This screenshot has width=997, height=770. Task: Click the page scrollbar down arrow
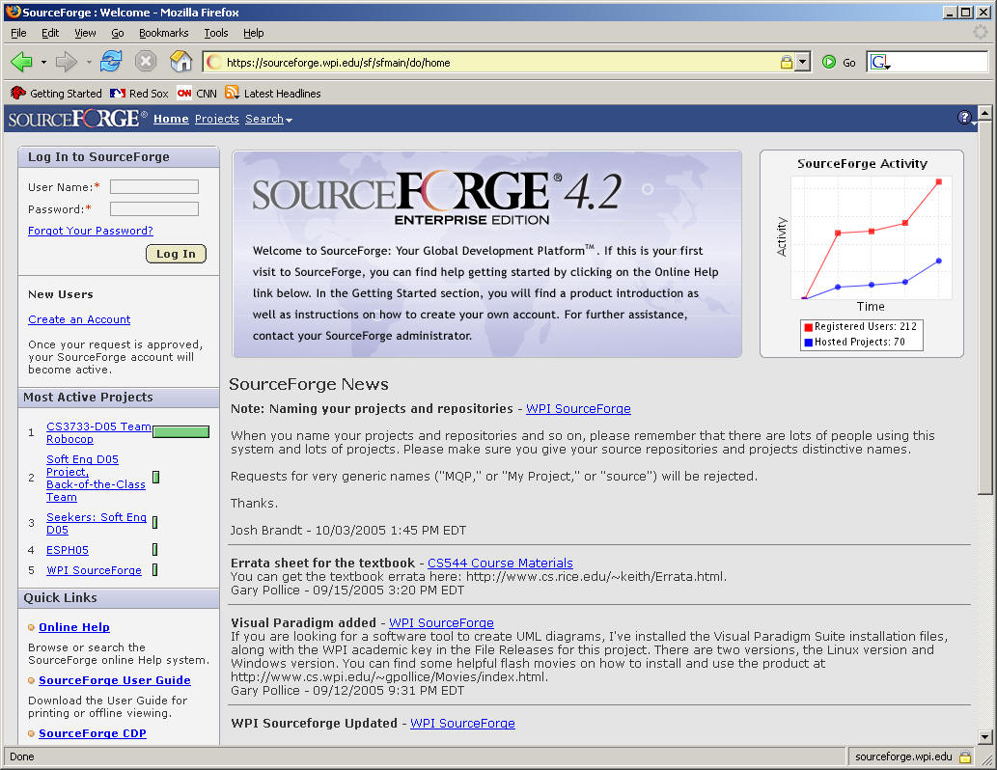[x=984, y=737]
